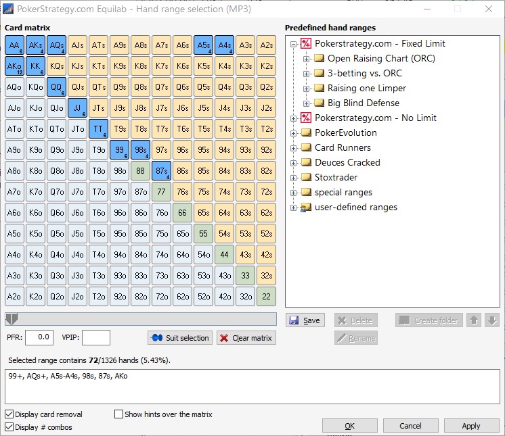Screen dimensions: 505x436
Task: Click the Equilab app icon in title bar
Action: pyautogui.click(x=8, y=9)
